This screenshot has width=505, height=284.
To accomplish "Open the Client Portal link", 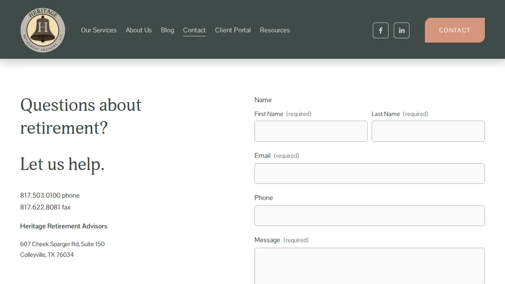I will click(233, 30).
